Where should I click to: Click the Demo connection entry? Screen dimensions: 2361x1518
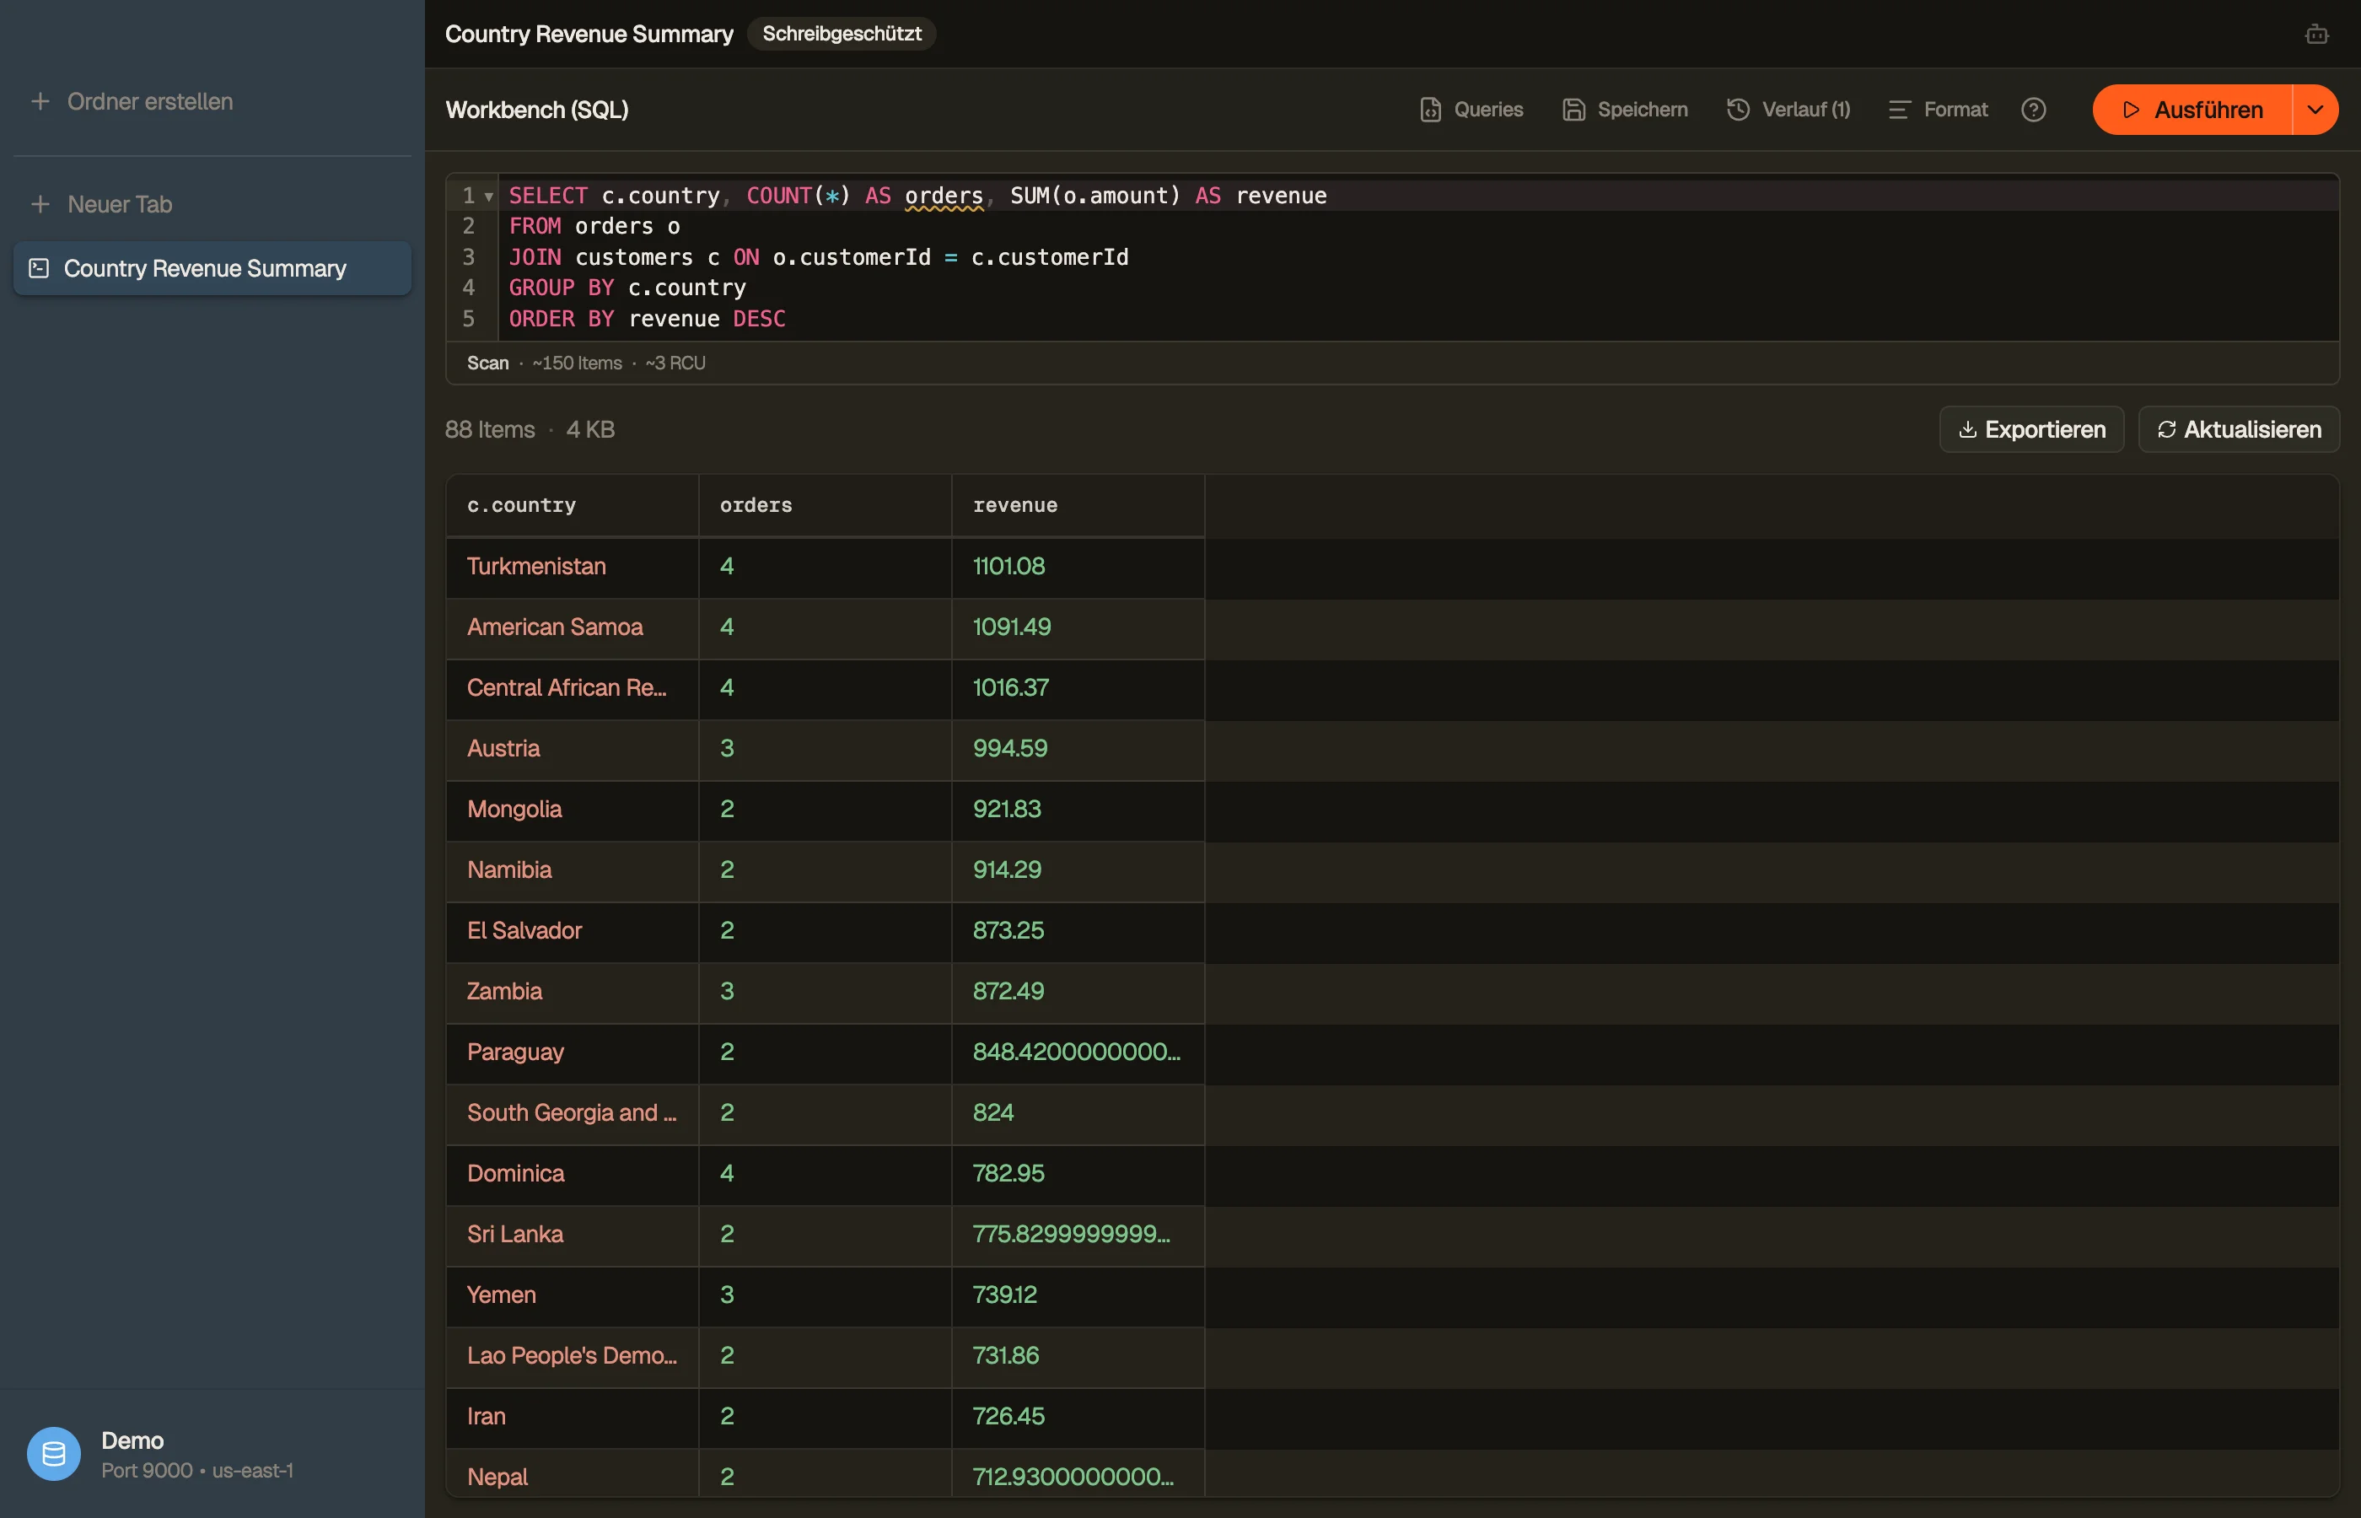pyautogui.click(x=212, y=1454)
